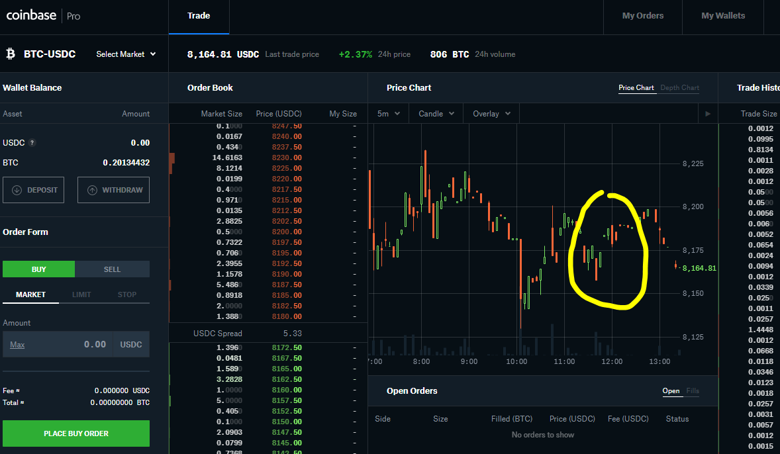Show the Price Chart view
The height and width of the screenshot is (454, 780).
point(636,87)
